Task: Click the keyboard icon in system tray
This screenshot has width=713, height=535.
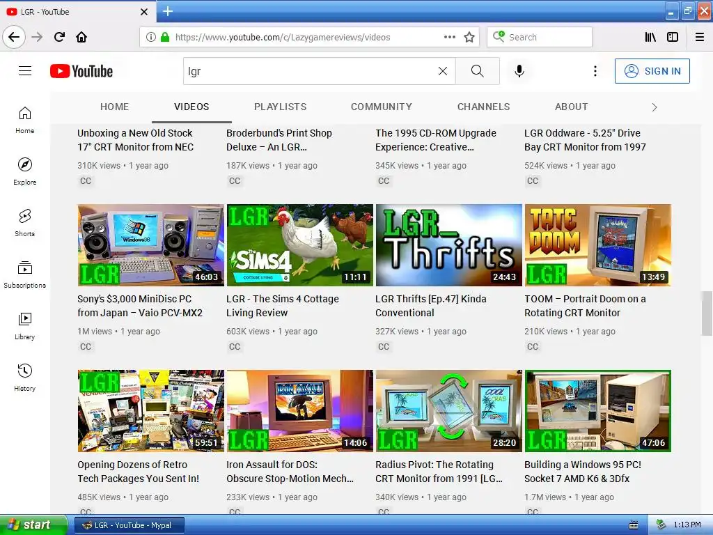Action: pos(634,525)
